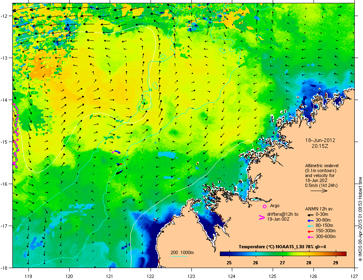Click the 0-30m depth label
This screenshot has width=363, height=280.
click(x=322, y=215)
